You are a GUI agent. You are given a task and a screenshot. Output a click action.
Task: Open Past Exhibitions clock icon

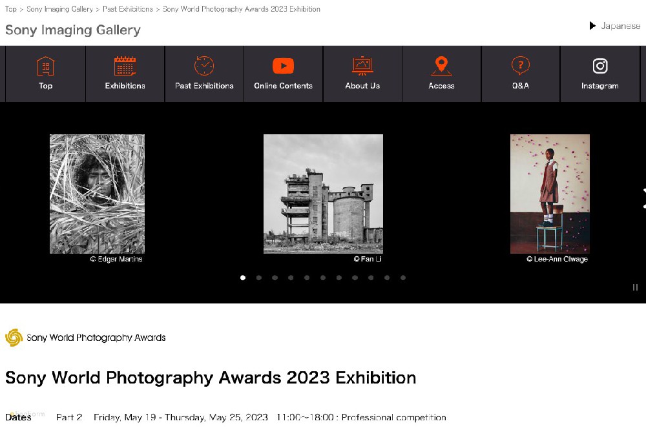pos(204,67)
